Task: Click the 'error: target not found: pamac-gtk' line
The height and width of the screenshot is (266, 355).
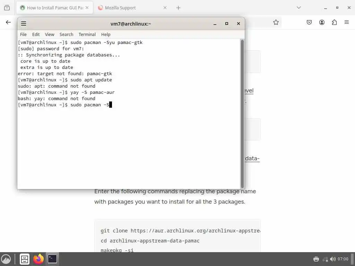Action: click(65, 73)
